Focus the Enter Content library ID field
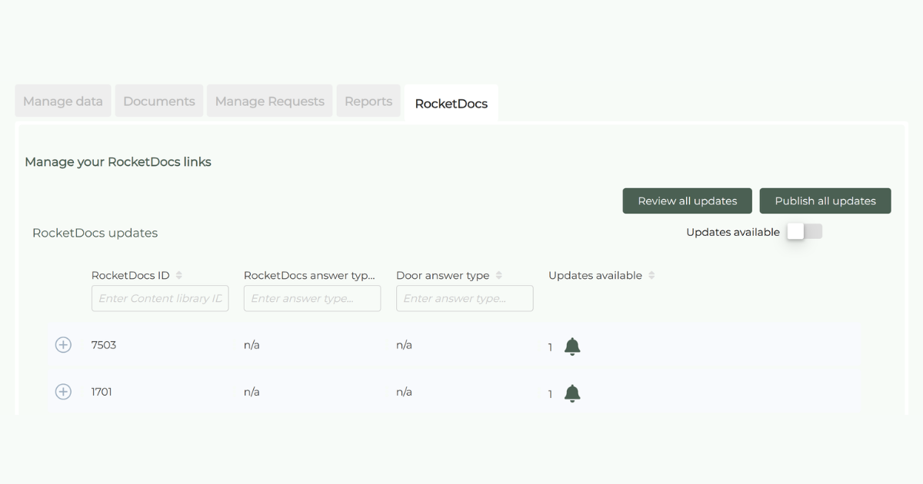 click(160, 299)
